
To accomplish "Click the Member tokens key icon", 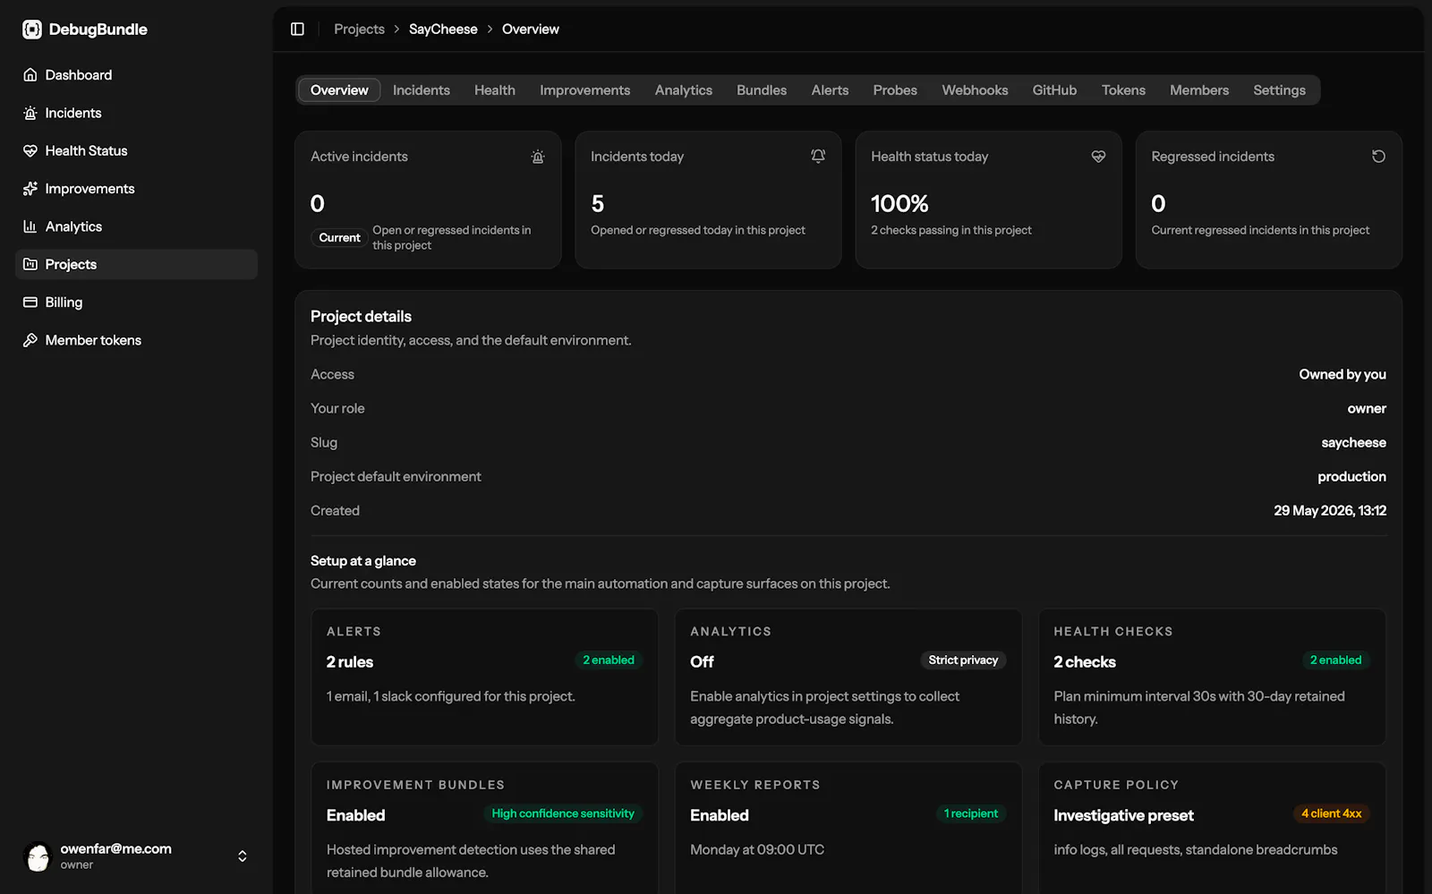I will [x=30, y=340].
